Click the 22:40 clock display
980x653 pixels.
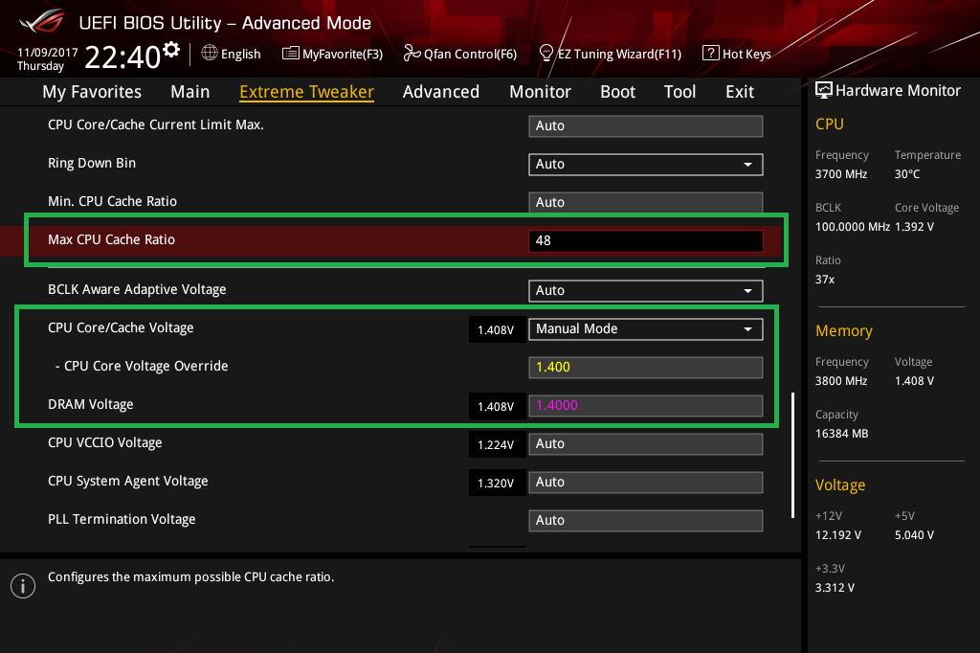pos(122,57)
